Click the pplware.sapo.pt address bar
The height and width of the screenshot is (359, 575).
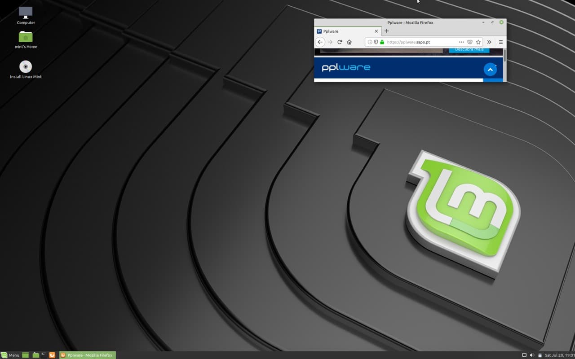418,42
